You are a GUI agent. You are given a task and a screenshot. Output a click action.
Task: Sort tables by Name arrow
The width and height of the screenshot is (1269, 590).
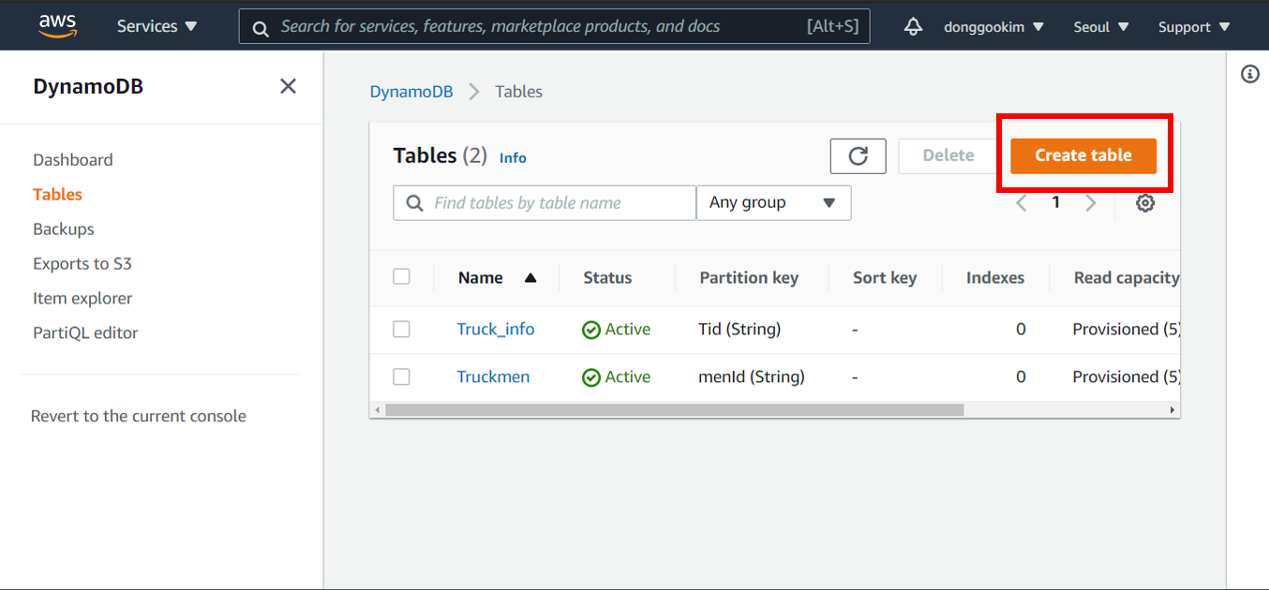click(530, 277)
